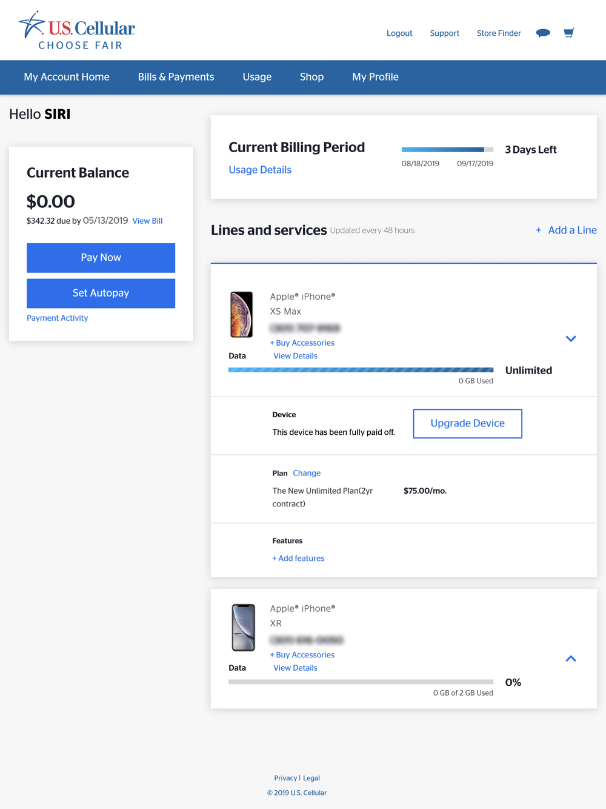Click the plus icon beside Add a Line

(538, 230)
